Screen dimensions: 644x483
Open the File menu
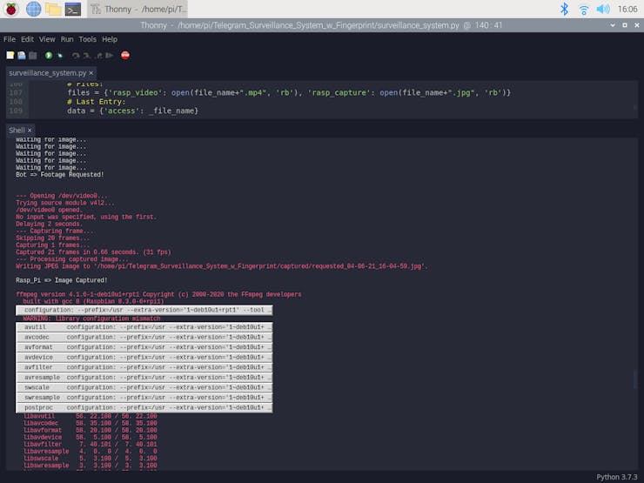[x=10, y=39]
